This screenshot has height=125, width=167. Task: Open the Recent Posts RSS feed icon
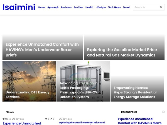point(163,112)
